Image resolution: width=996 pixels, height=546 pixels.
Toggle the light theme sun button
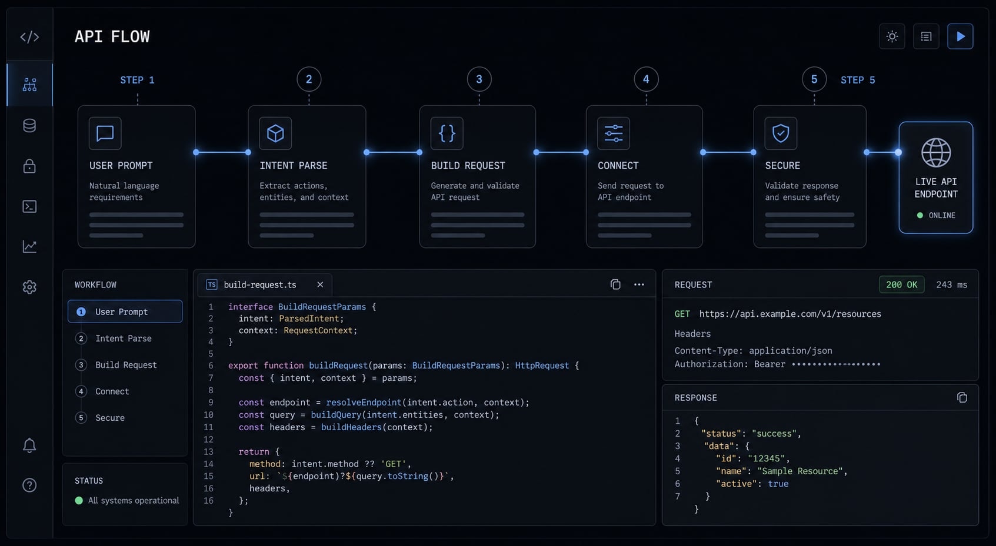(x=892, y=36)
